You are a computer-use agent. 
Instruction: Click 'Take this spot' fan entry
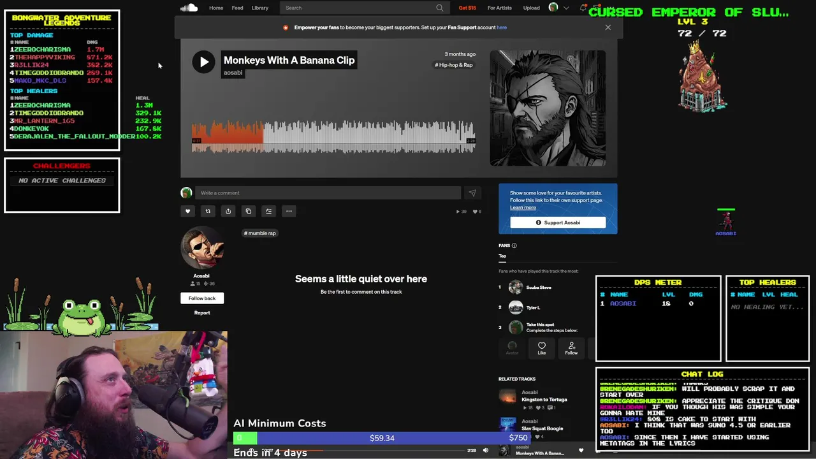click(x=540, y=324)
